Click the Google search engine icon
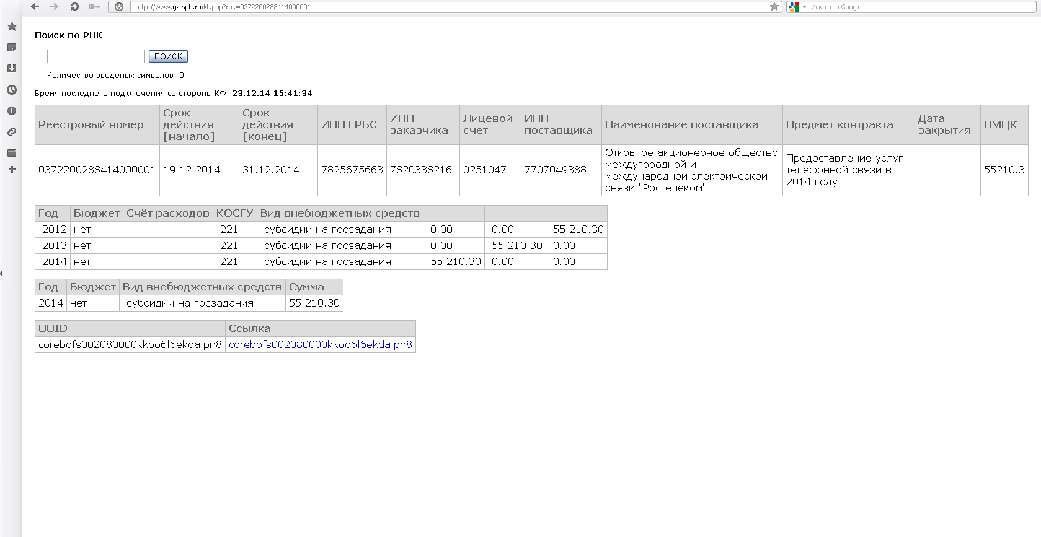 [x=794, y=7]
